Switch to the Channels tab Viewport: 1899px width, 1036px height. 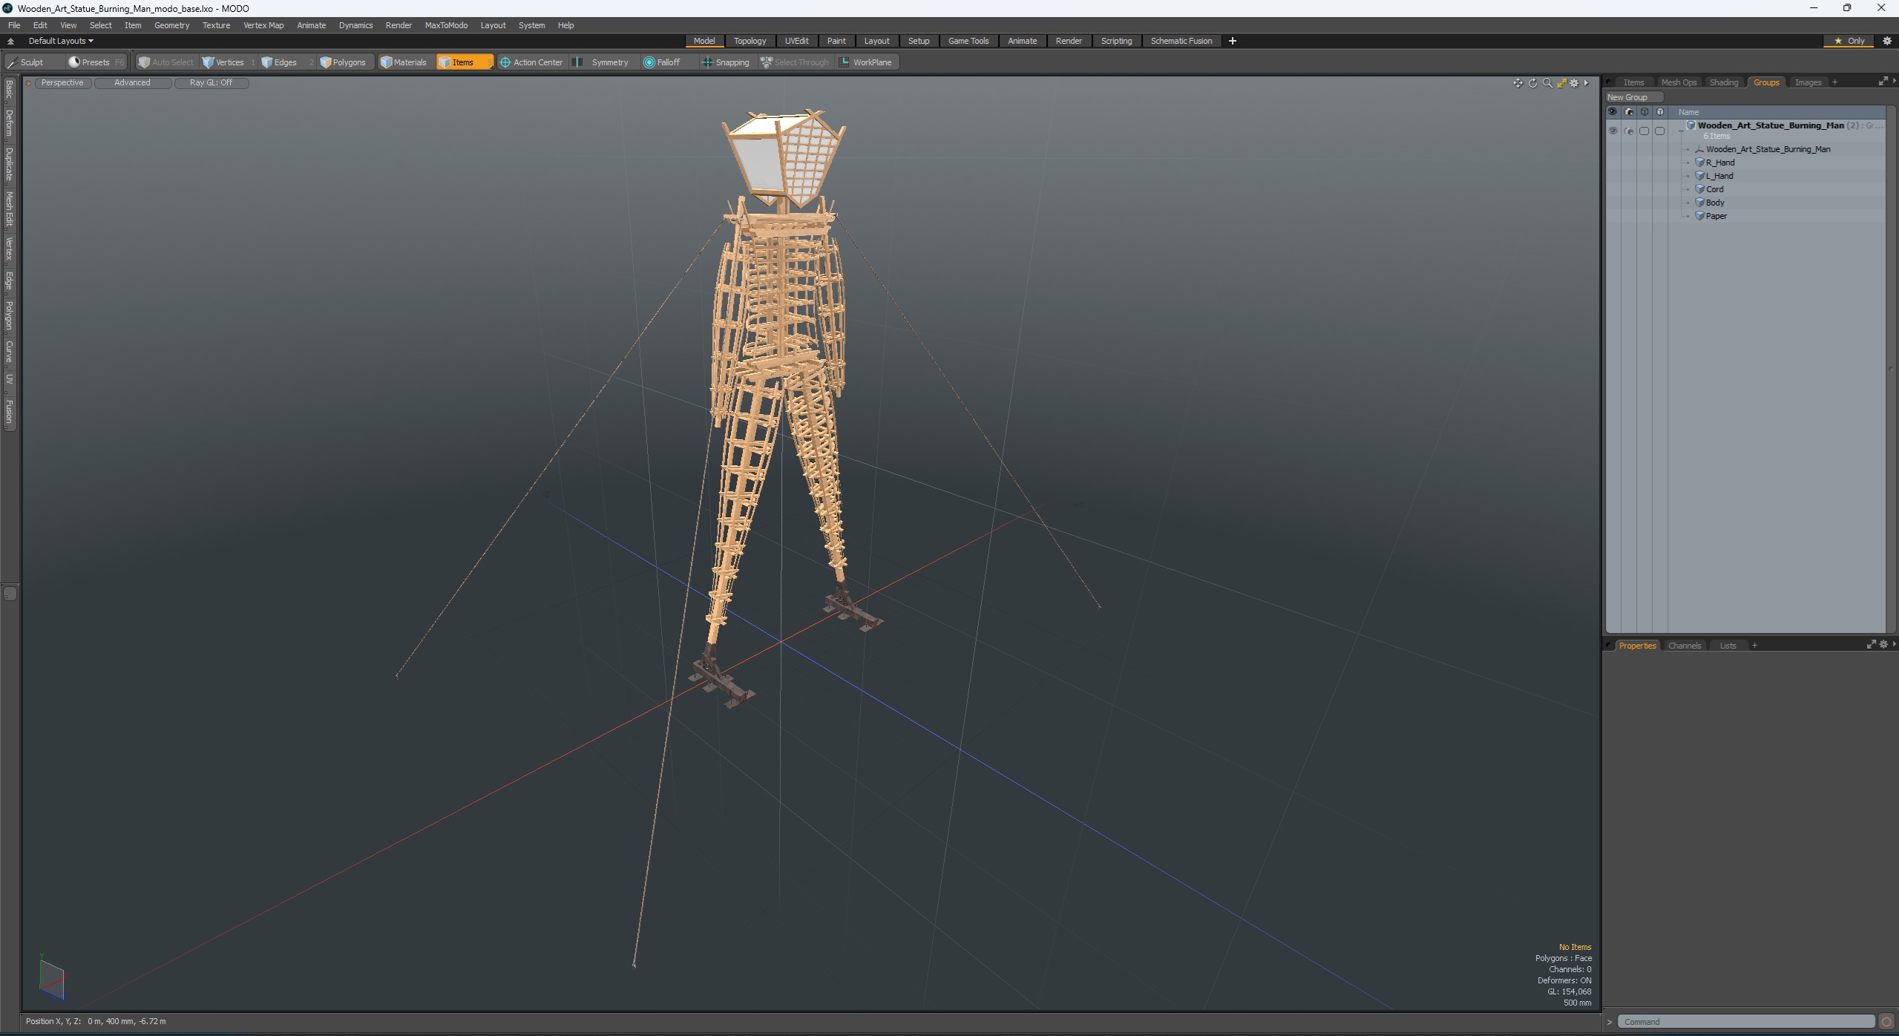pyautogui.click(x=1684, y=646)
